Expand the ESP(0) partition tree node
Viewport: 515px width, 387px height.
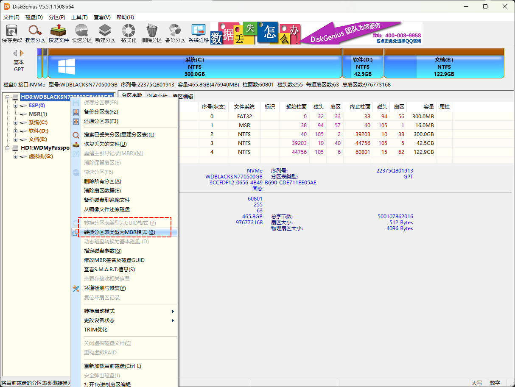click(16, 106)
